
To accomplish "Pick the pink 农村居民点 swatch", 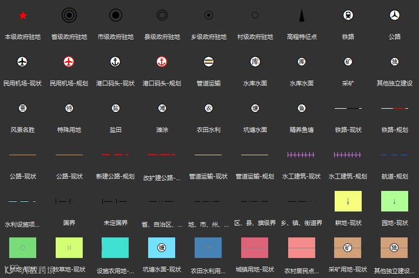I will coord(302,248).
